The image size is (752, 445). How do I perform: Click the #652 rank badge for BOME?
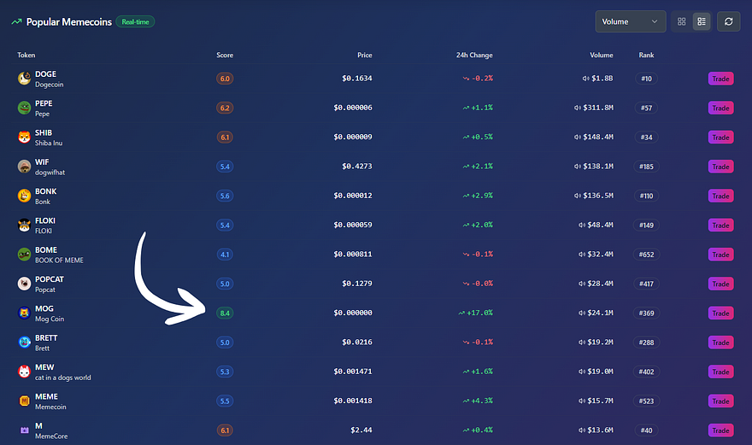[x=646, y=255]
